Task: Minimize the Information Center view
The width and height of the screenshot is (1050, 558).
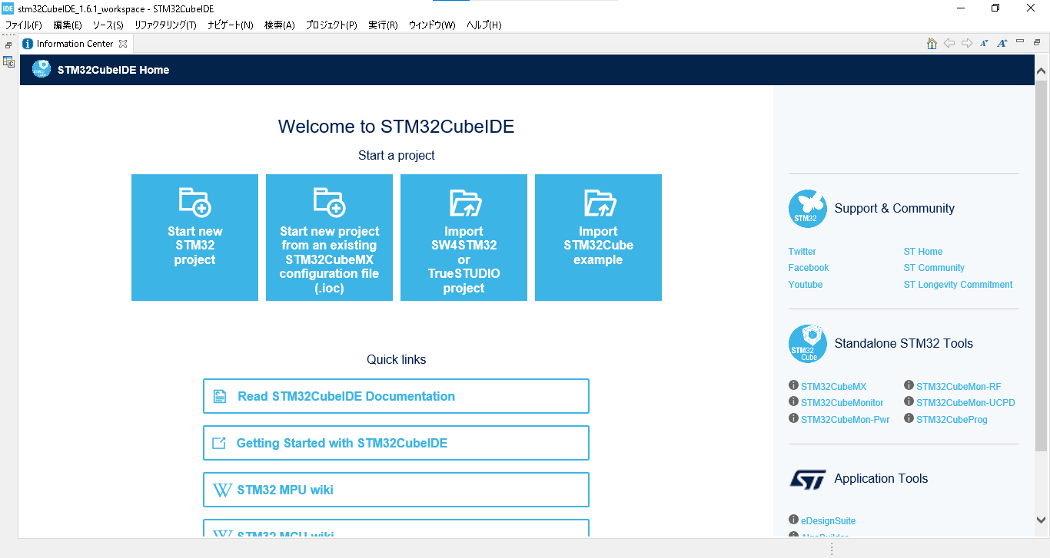Action: coord(1020,41)
